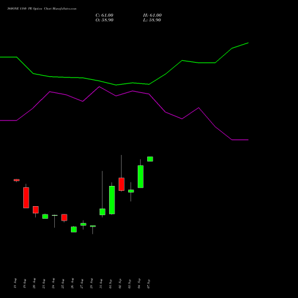Image resolution: width=298 pixels, height=298 pixels.
Task: Click the 28 Aug date label
Action: 91,283
